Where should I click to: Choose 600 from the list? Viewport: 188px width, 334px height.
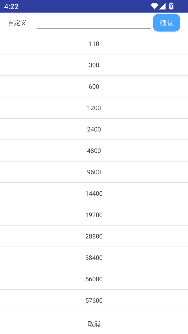(x=94, y=86)
